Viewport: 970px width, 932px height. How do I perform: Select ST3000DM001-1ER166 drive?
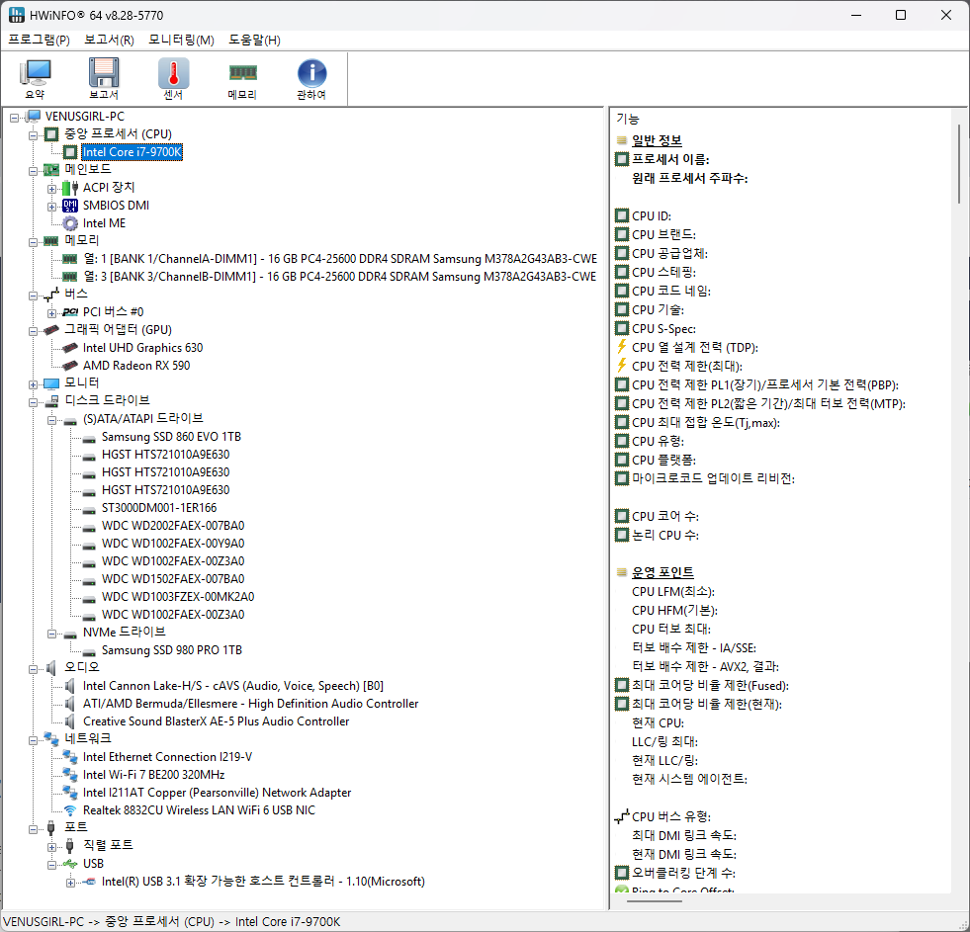[159, 508]
